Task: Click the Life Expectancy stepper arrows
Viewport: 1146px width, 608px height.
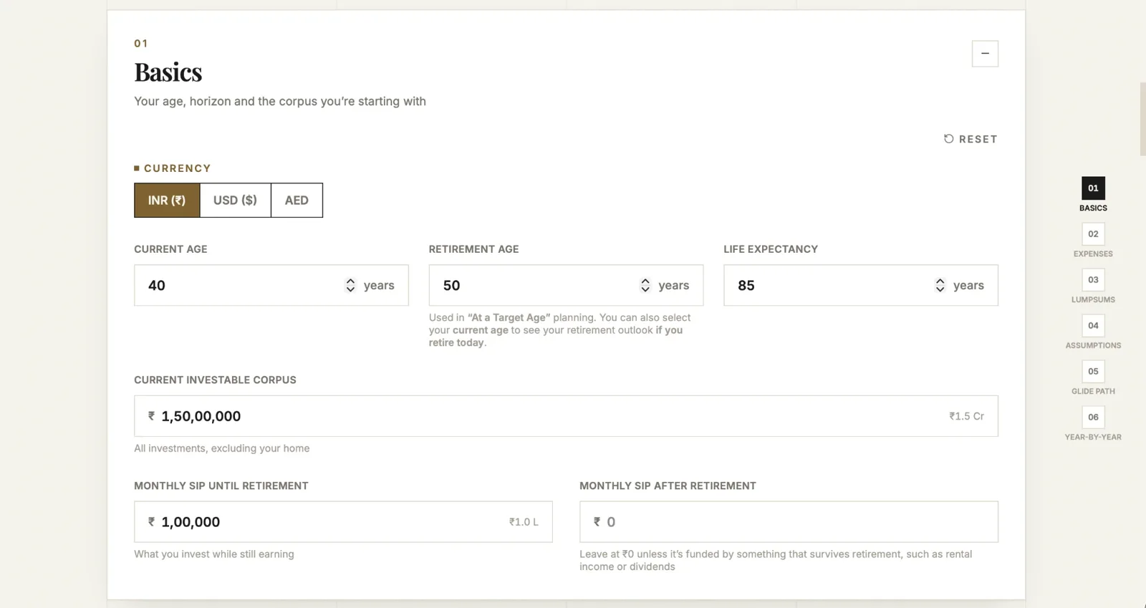Action: [x=940, y=285]
